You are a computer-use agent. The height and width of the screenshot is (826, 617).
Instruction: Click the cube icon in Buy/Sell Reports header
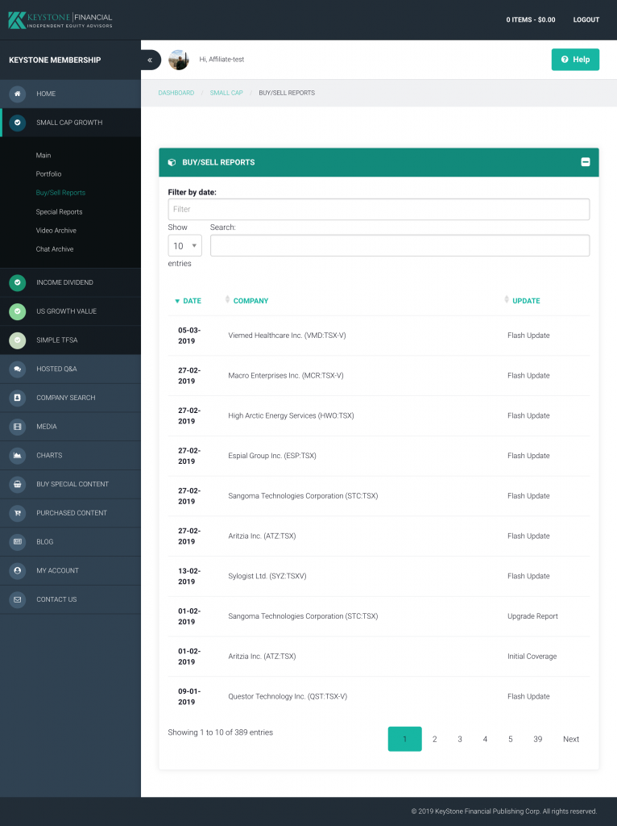point(172,163)
